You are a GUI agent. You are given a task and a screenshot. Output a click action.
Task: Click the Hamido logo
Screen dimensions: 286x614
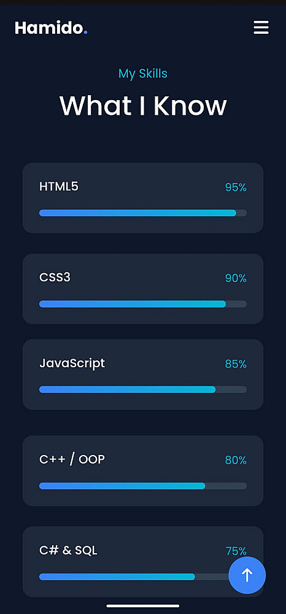[x=51, y=28]
